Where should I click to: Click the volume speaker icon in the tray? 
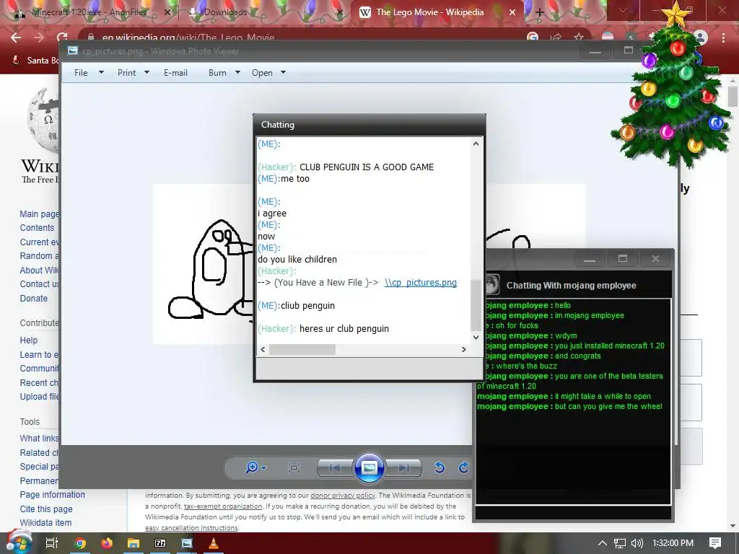637,543
